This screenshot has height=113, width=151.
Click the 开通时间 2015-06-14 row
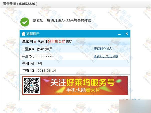click(75, 71)
